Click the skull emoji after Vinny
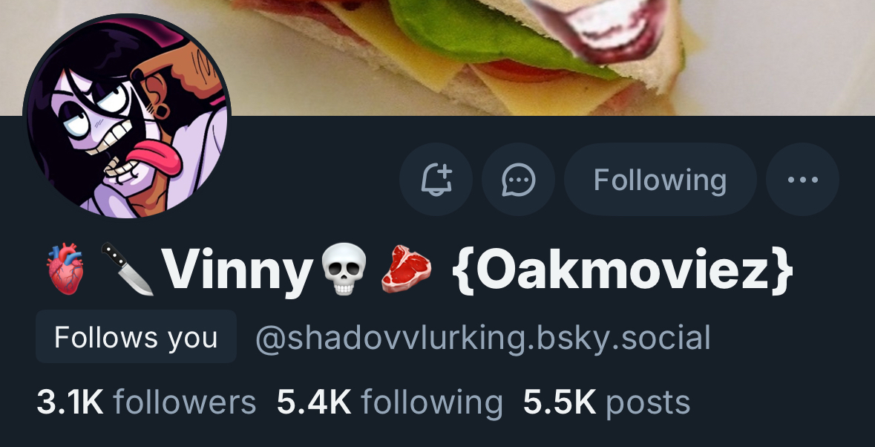 344,269
